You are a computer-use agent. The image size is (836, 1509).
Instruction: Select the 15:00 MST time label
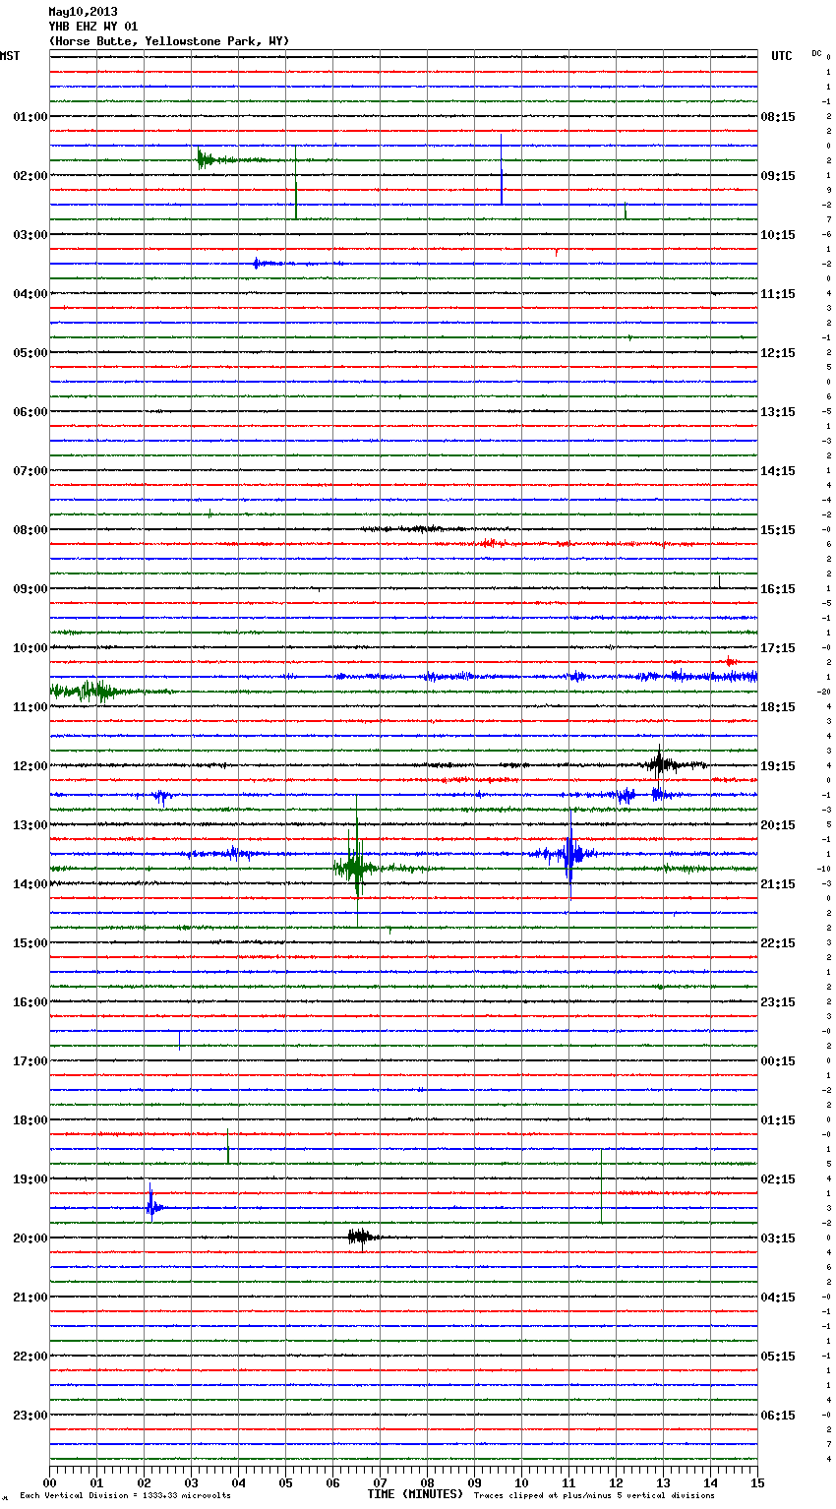click(30, 943)
